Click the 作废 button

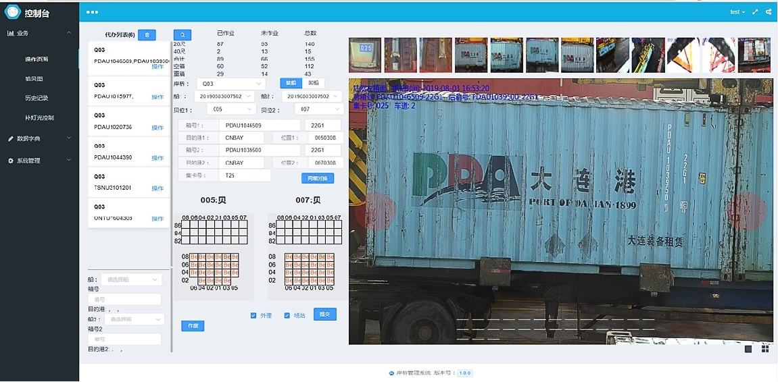(193, 325)
